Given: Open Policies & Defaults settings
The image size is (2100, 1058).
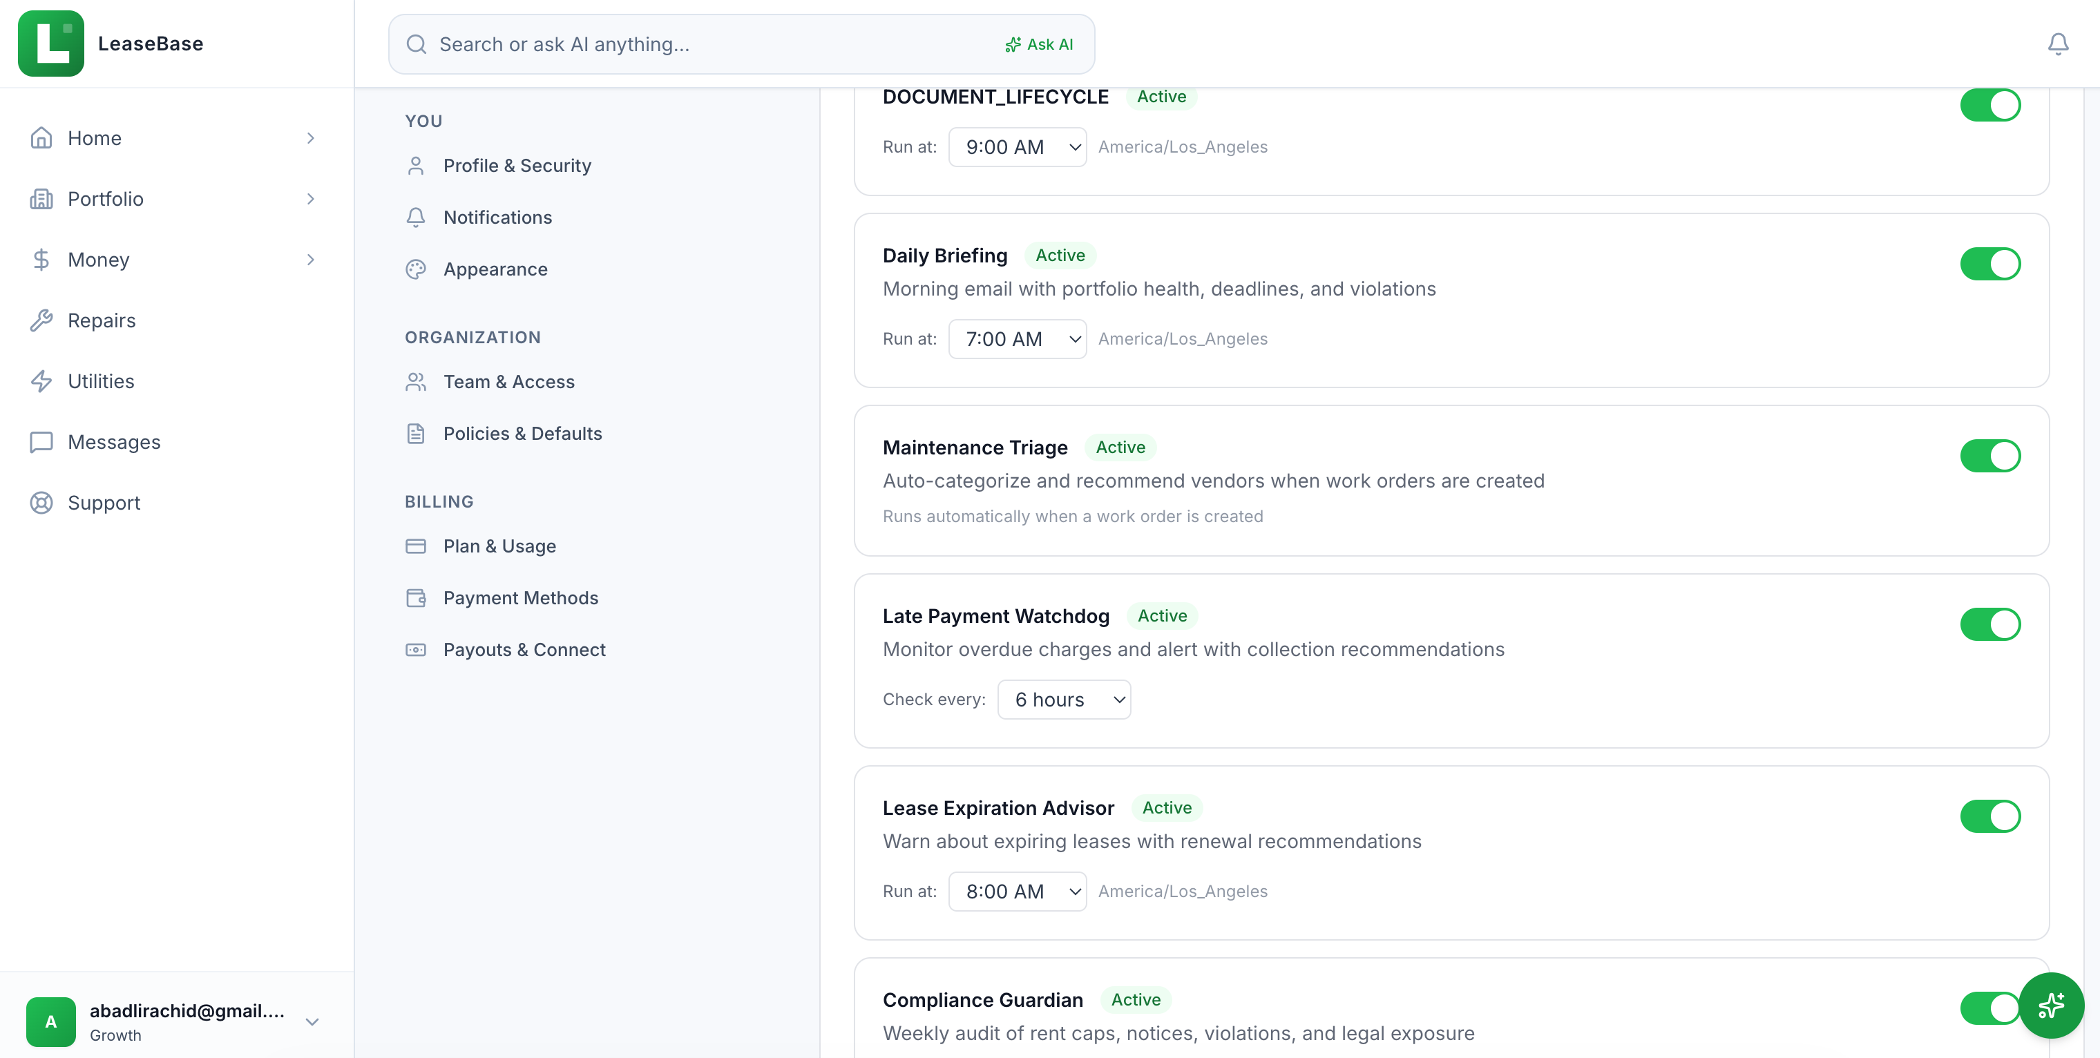Looking at the screenshot, I should coord(522,434).
